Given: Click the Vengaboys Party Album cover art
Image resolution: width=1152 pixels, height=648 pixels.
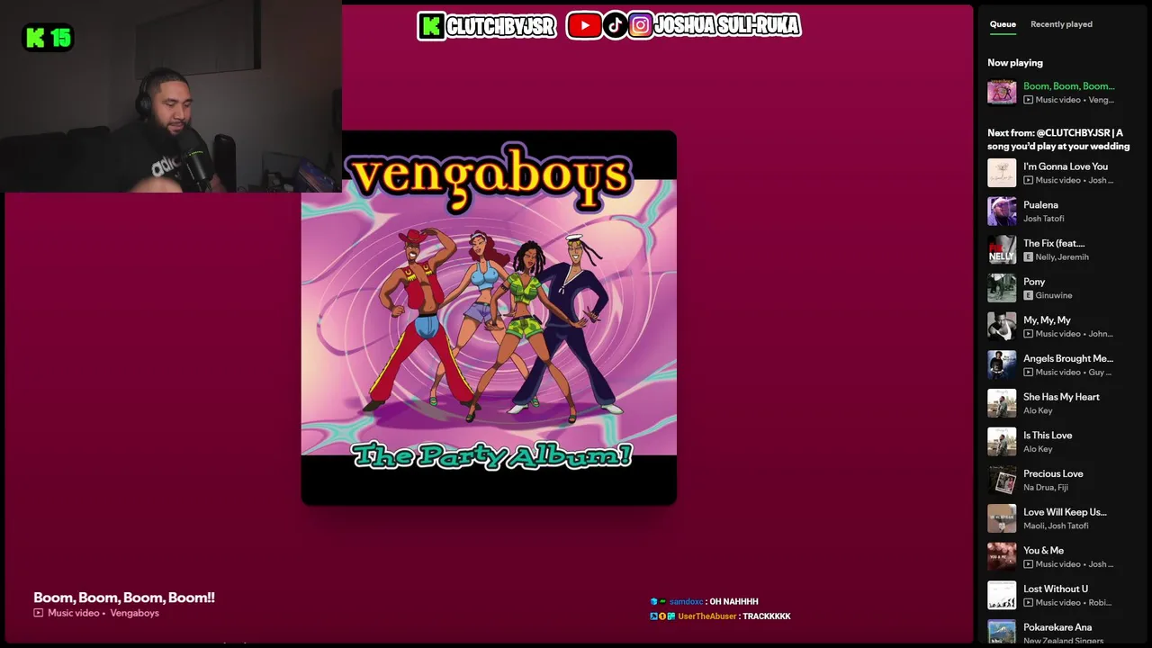Looking at the screenshot, I should 489,318.
